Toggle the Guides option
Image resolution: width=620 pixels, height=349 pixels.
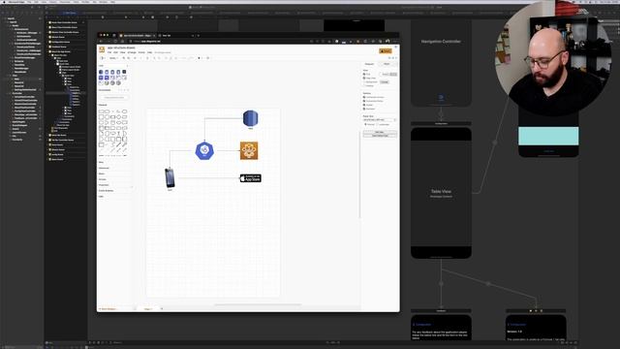point(364,105)
